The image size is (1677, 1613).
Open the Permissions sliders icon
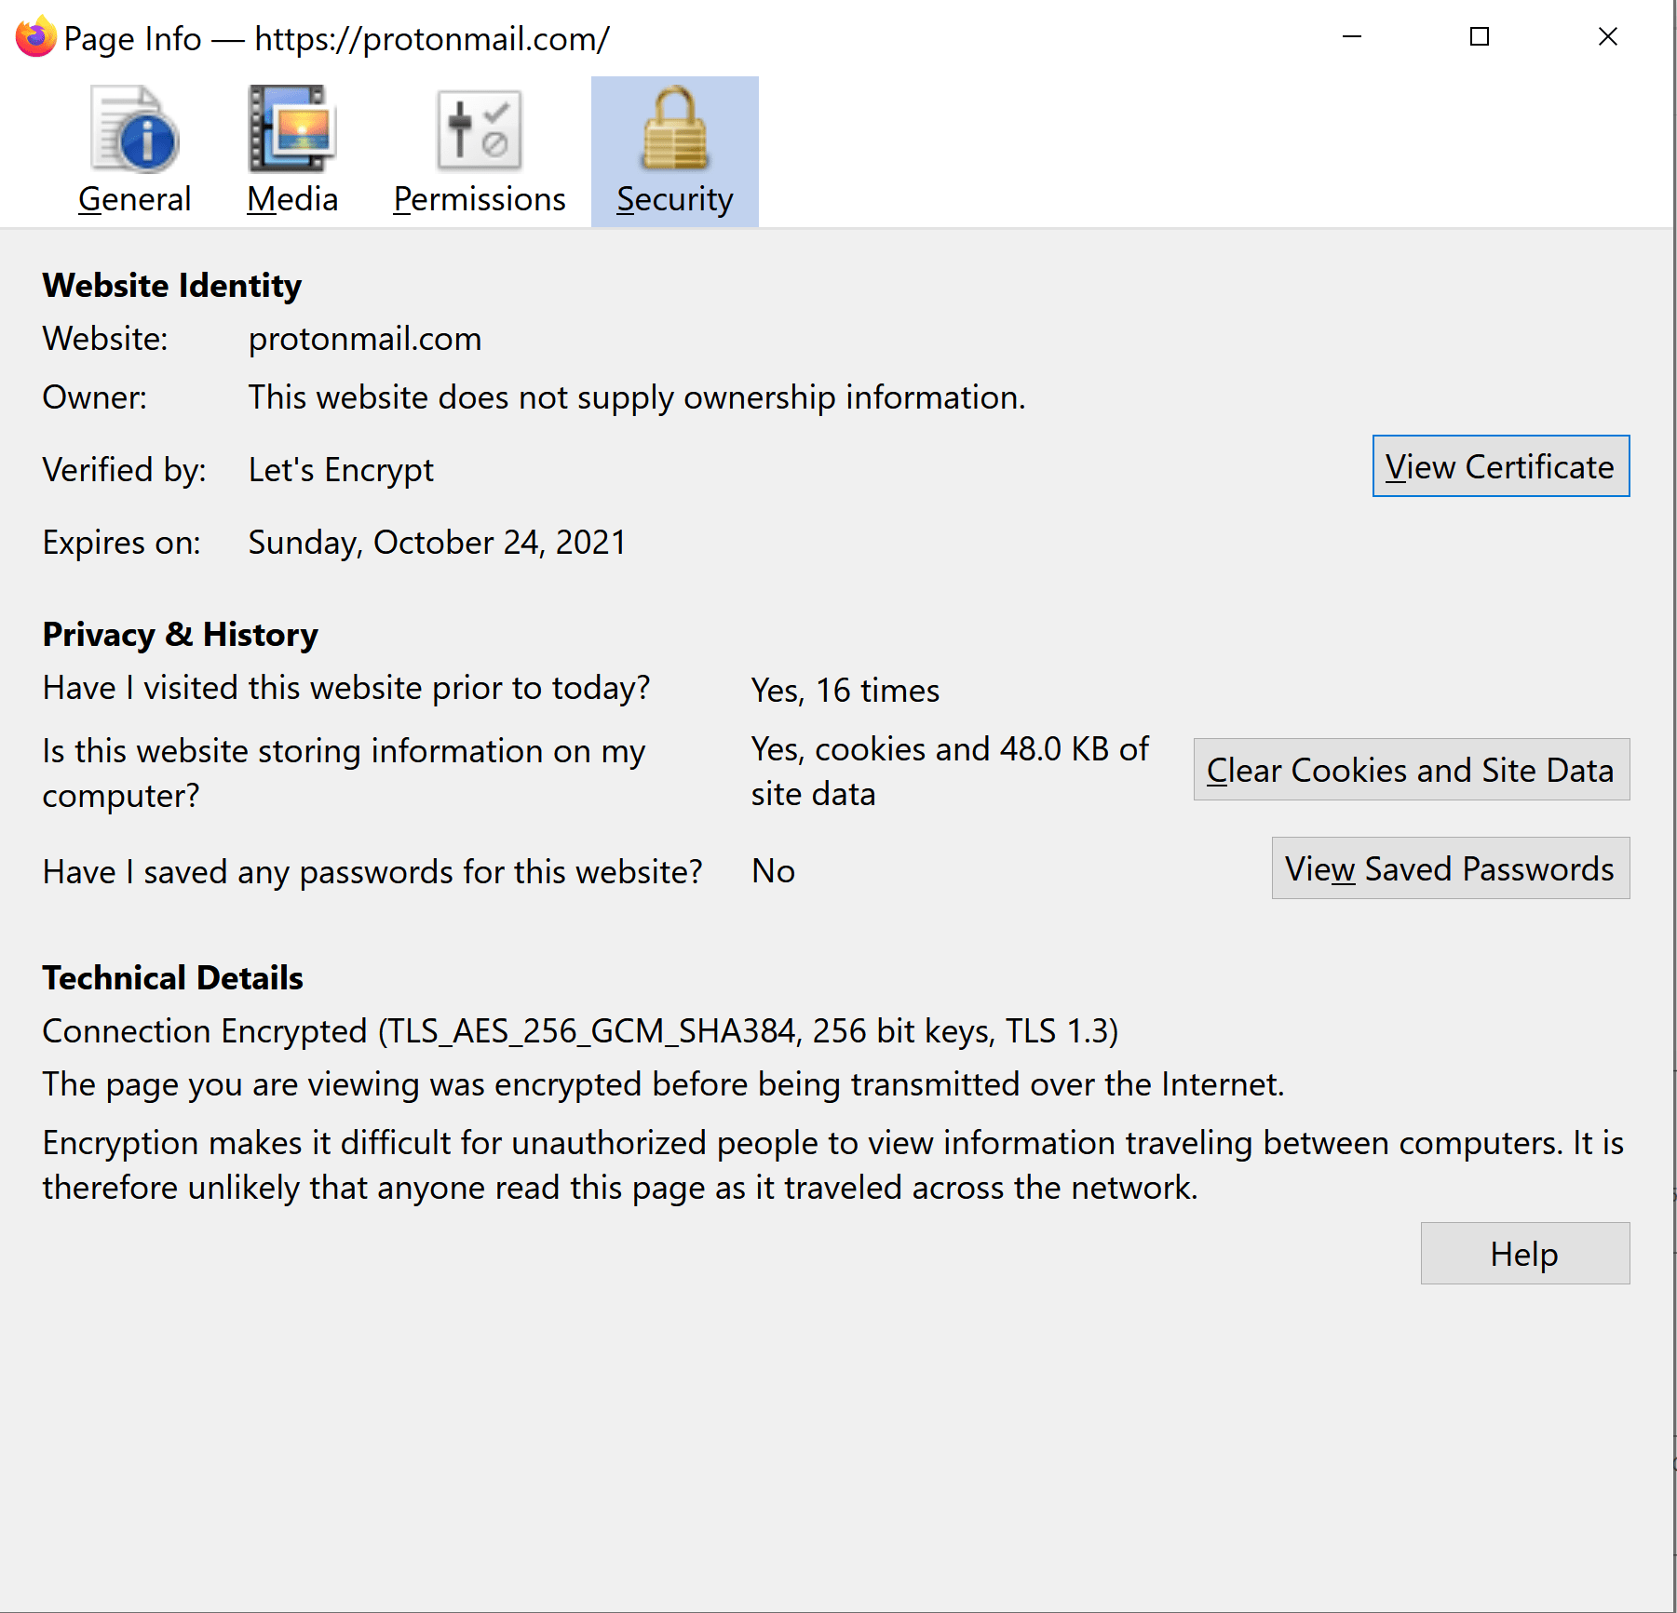click(x=480, y=129)
